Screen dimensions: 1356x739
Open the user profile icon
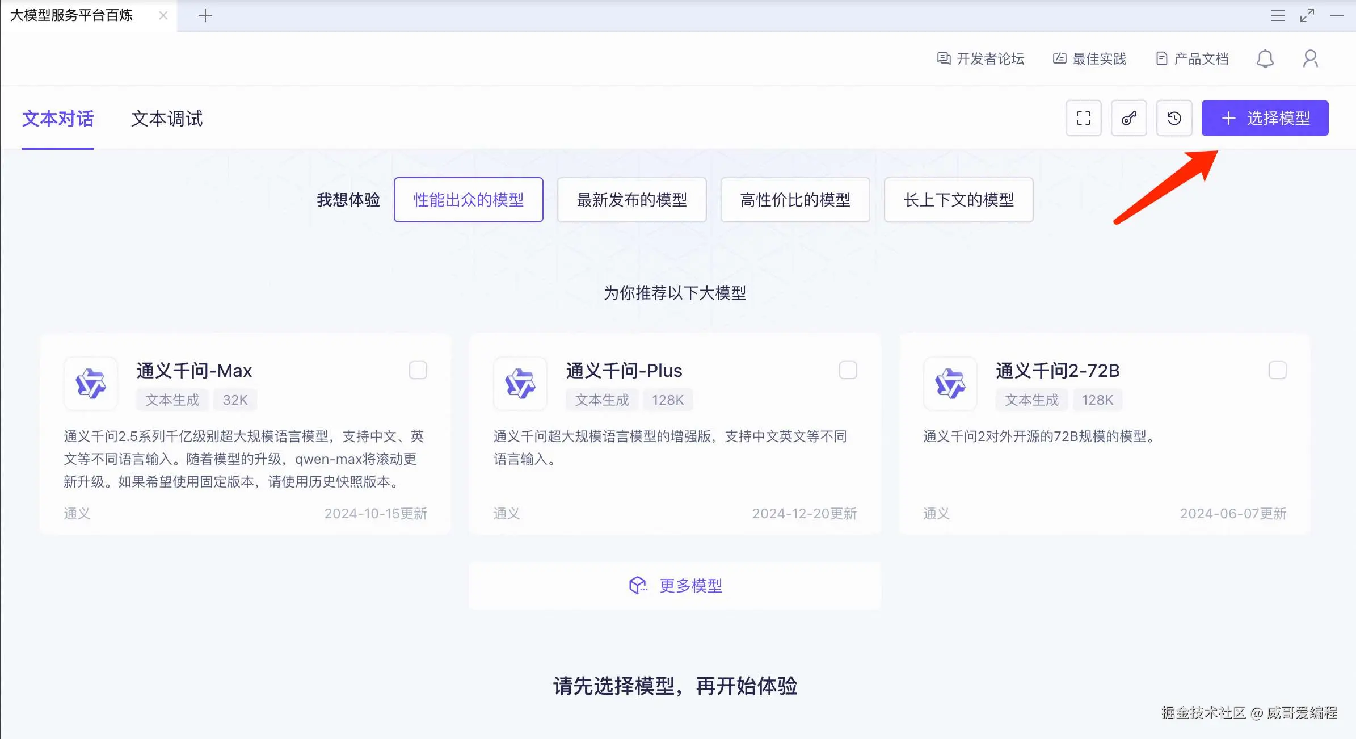[x=1310, y=58]
